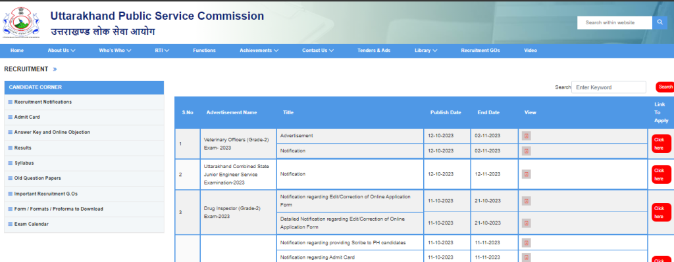The image size is (674, 262).
Task: Open Syllabus link in Candidate Corner
Action: (x=24, y=164)
